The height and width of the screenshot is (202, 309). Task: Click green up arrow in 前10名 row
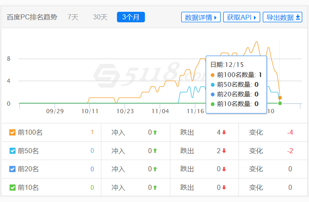[x=155, y=188]
